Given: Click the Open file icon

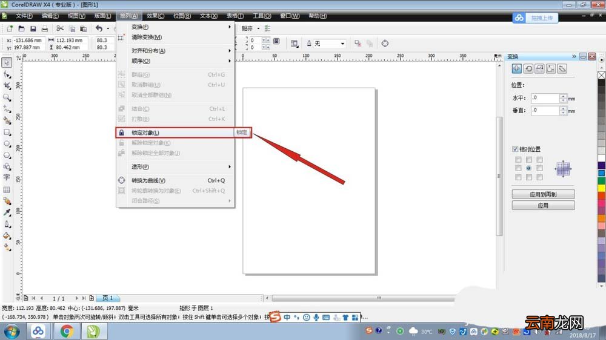Looking at the screenshot, I should click(x=21, y=28).
